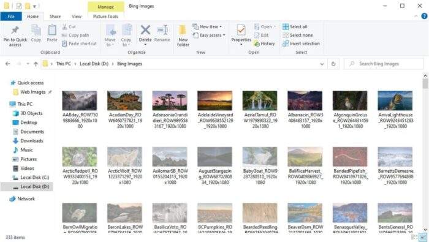This screenshot has width=429, height=242.
Task: Open Properties with the checkmark icon
Action: point(241,30)
